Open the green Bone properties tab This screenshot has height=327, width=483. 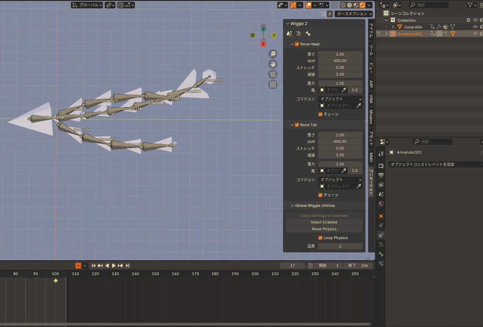click(x=381, y=254)
